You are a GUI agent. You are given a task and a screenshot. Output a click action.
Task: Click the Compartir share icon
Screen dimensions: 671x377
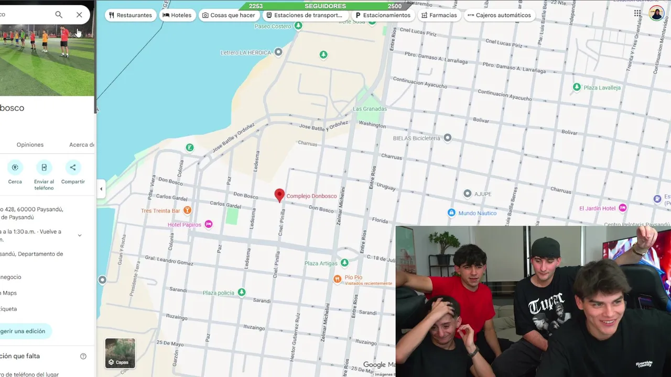73,168
